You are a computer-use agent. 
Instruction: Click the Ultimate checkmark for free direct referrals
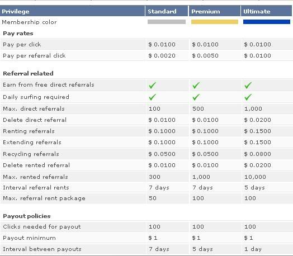[248, 86]
